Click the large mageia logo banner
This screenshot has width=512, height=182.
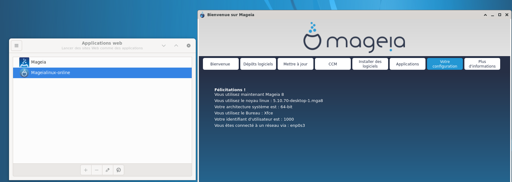click(x=354, y=37)
